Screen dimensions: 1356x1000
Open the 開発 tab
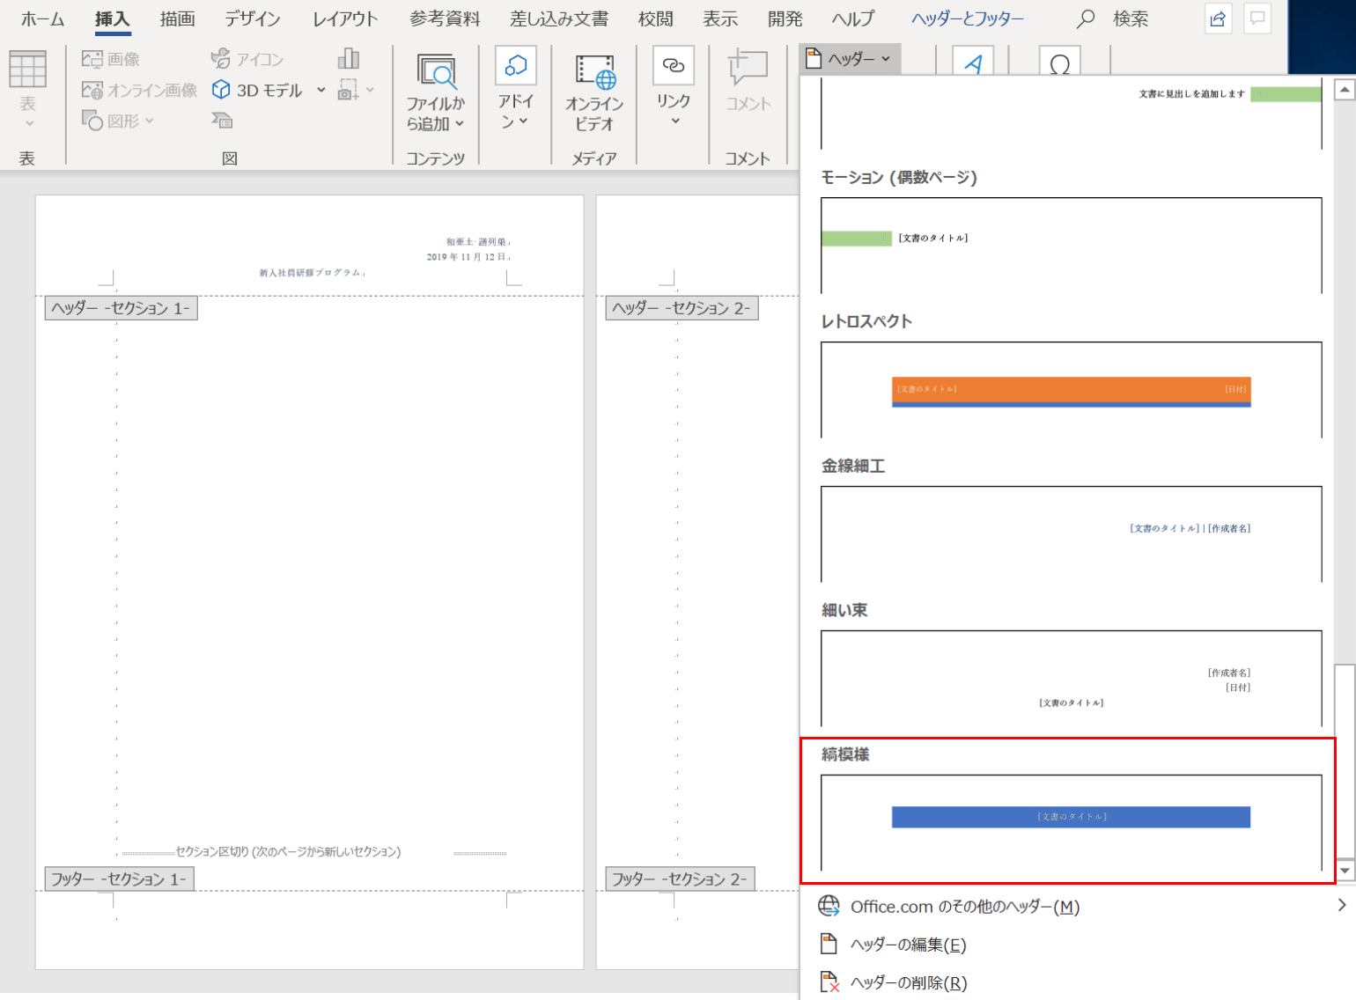point(785,18)
